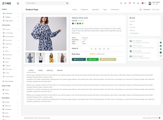The image size is (163, 120).
Task: Select the yellow color swatch
Action: (x=83, y=23)
